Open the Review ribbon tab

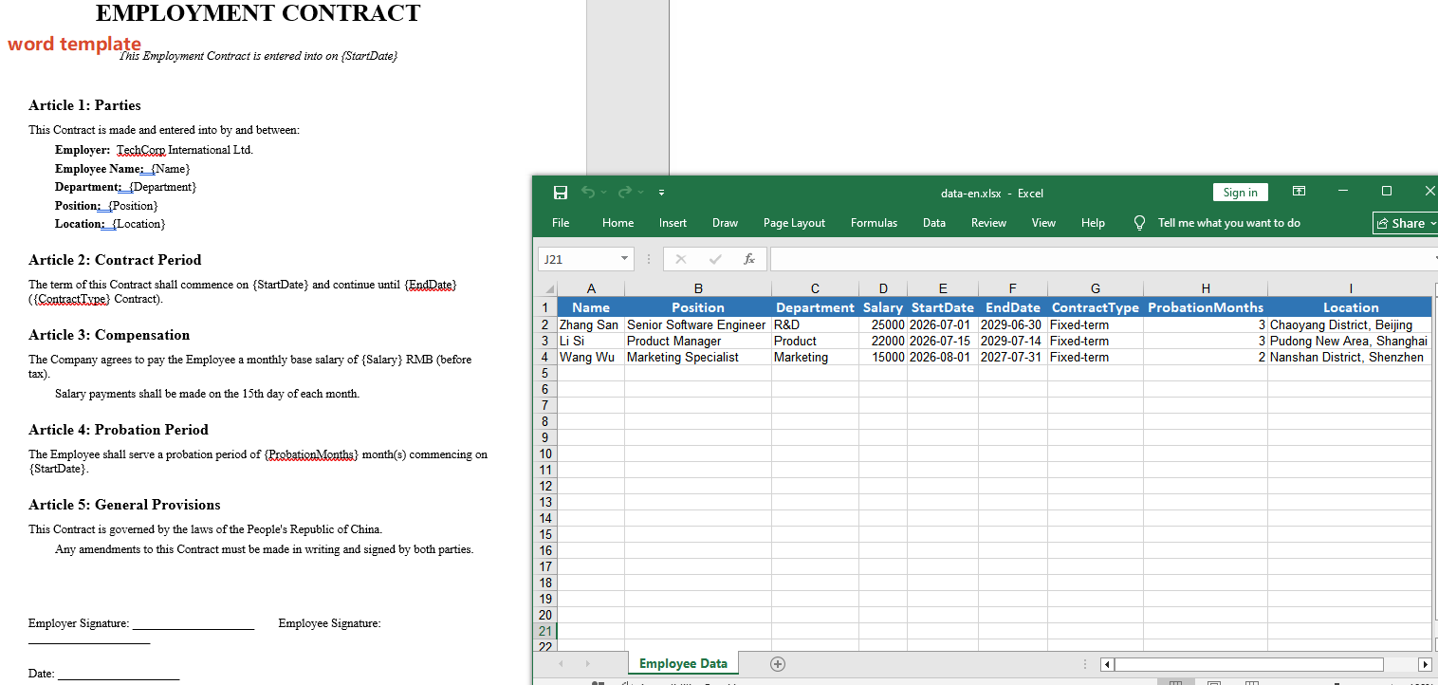tap(988, 223)
